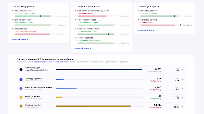
Task: Click step 2 circle for Landing page views
Action: click(x=21, y=79)
